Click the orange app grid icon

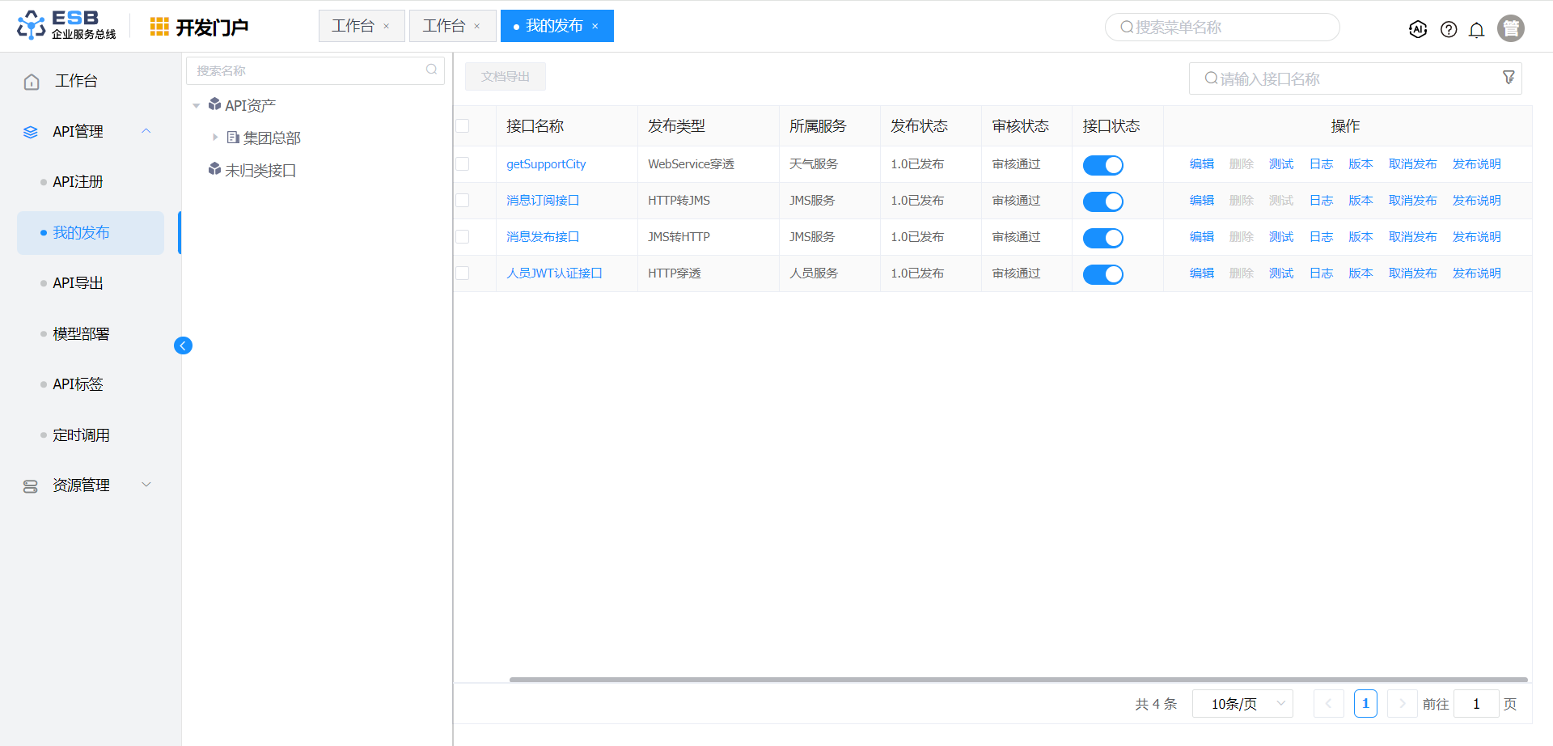point(159,27)
